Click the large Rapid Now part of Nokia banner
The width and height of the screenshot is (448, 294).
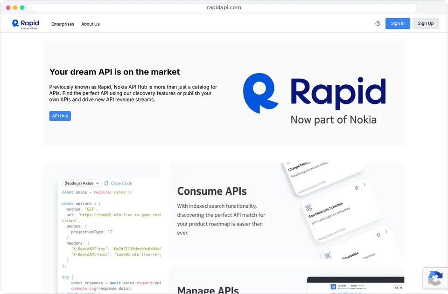[x=314, y=99]
